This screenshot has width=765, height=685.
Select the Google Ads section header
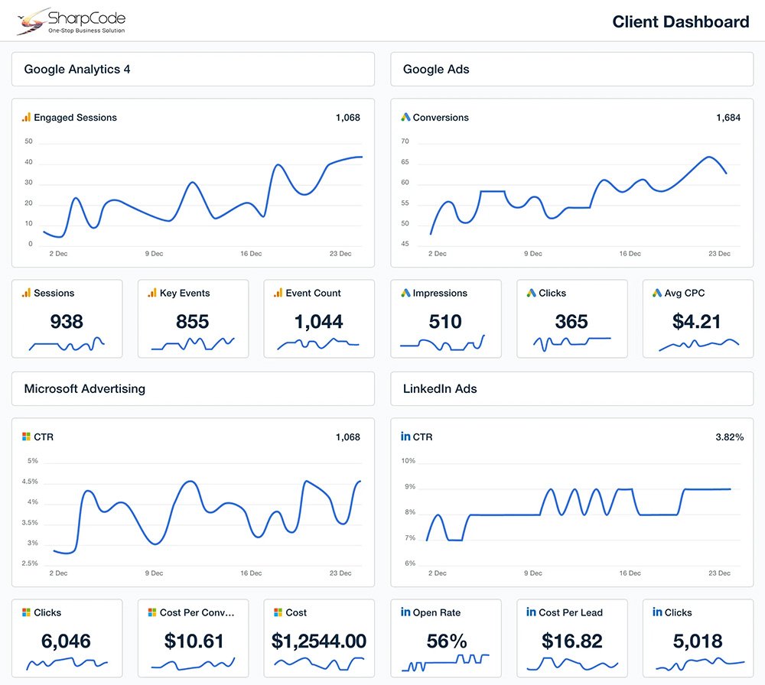[x=571, y=70]
